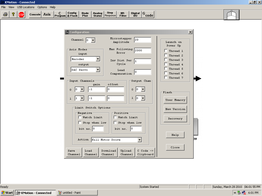Open the USB Locations menu
This screenshot has width=262, height=196.
coord(26,7)
